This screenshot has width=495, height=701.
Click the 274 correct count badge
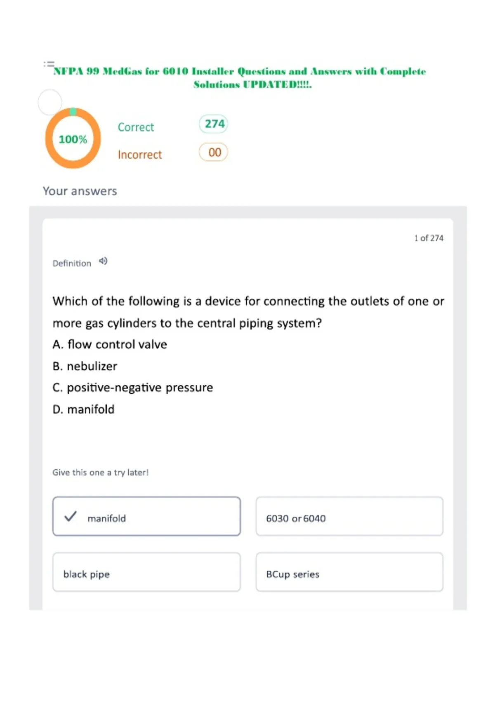coord(214,124)
